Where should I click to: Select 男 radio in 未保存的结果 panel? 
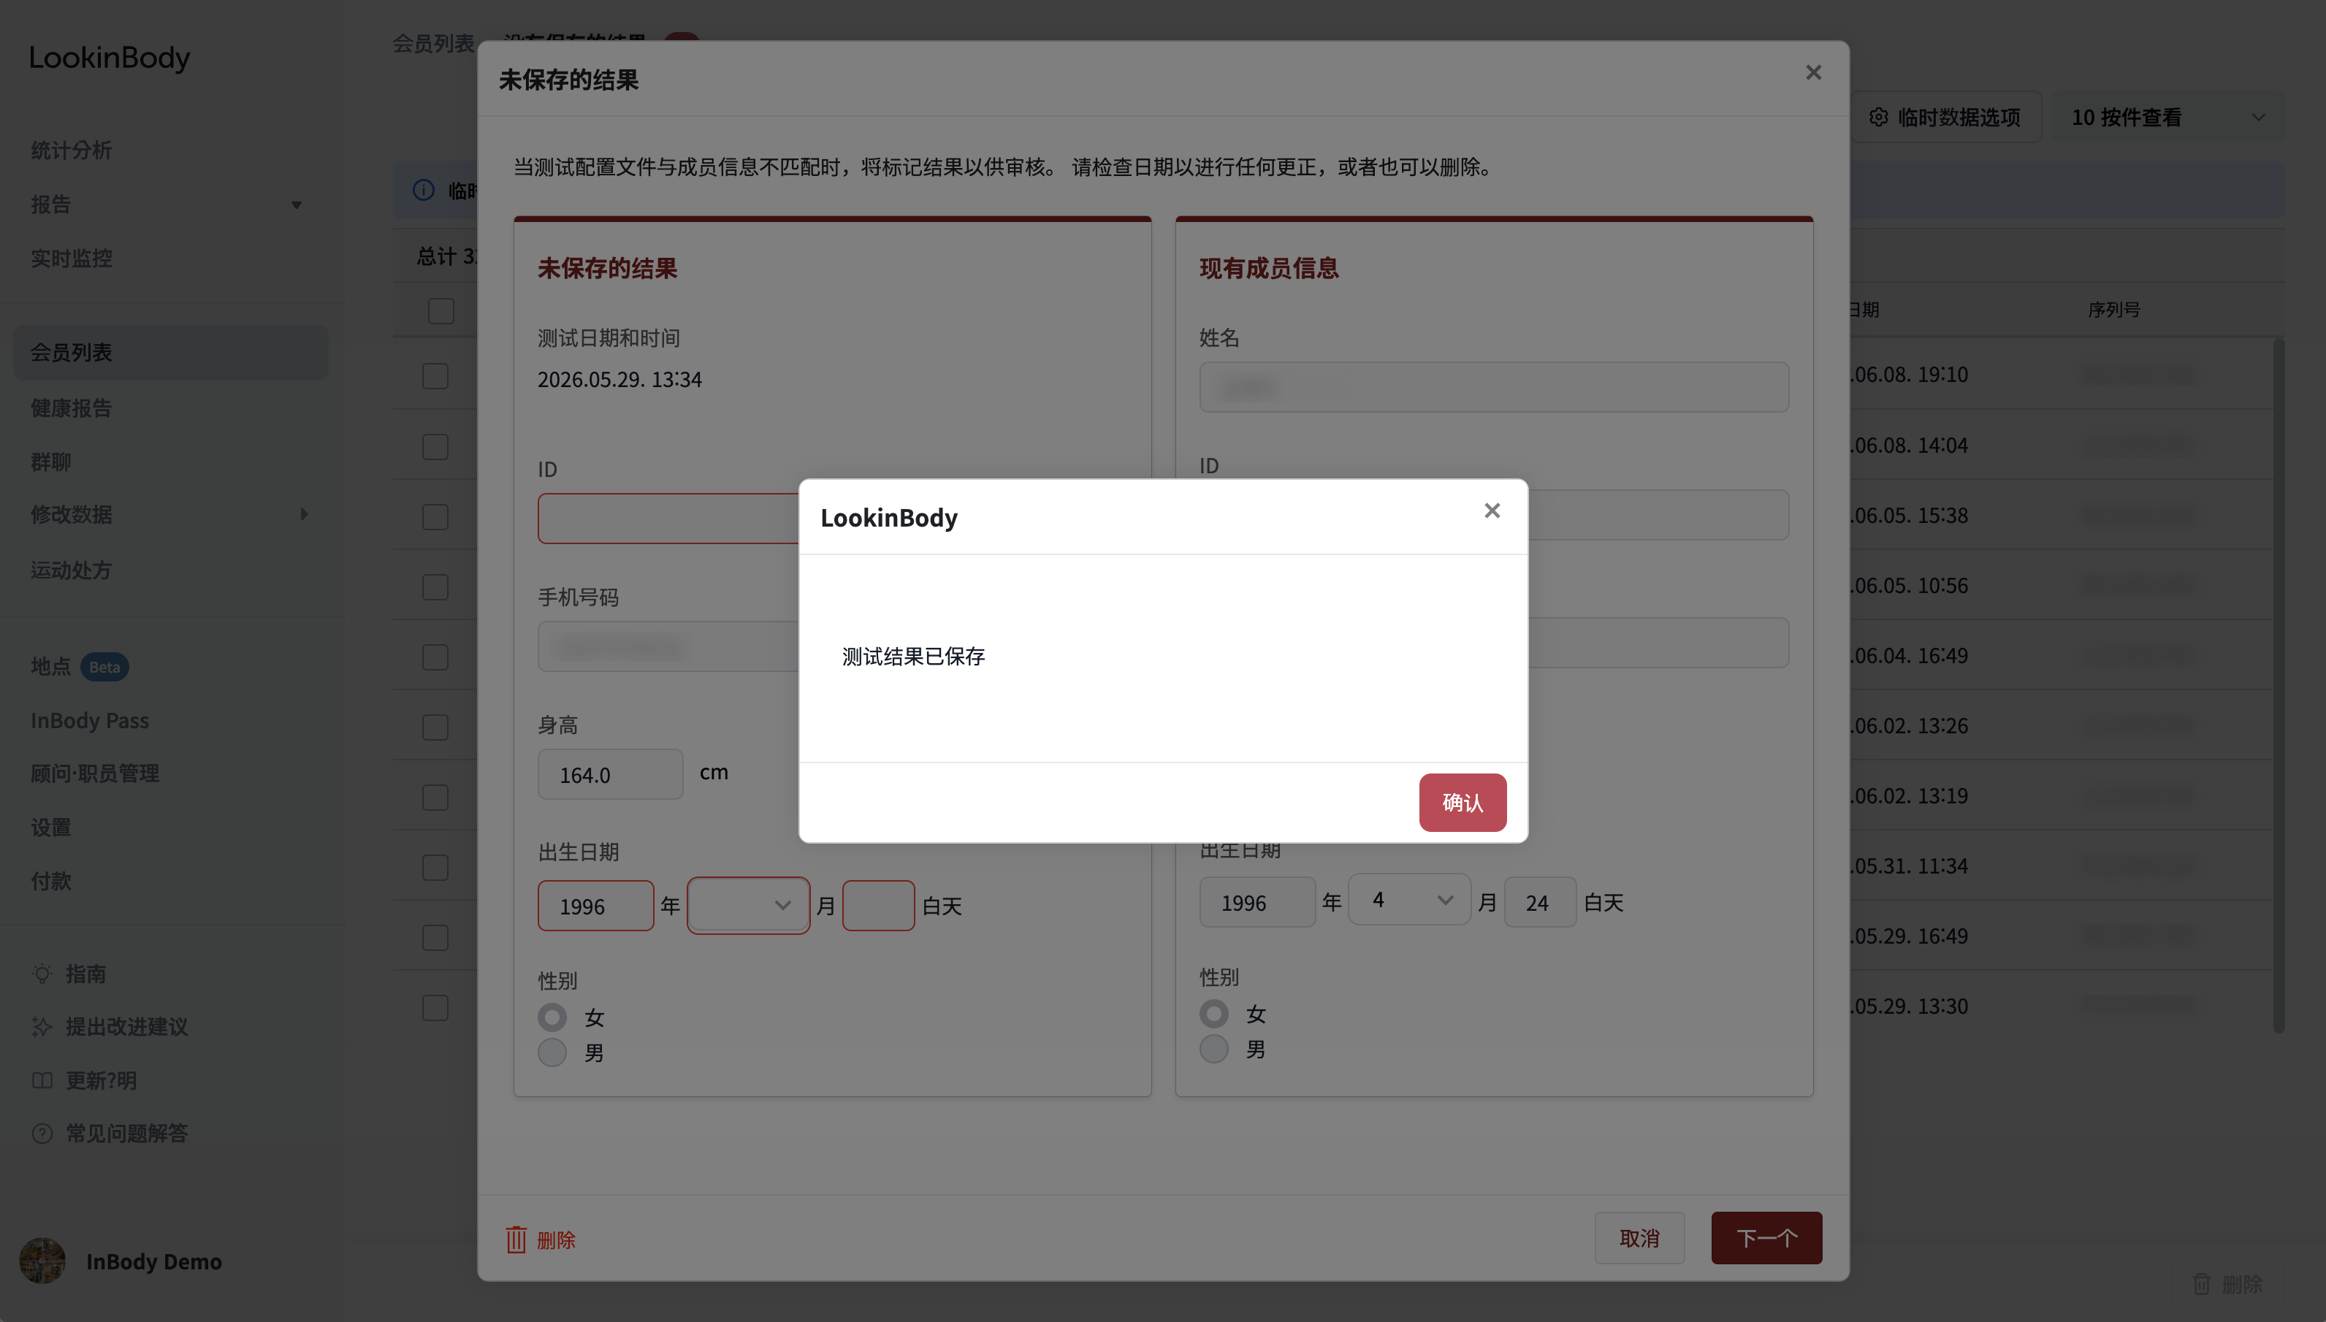(x=552, y=1052)
